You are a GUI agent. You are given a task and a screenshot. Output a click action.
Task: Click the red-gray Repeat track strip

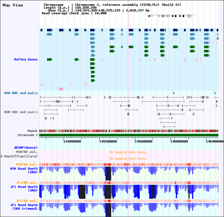tap(129, 131)
